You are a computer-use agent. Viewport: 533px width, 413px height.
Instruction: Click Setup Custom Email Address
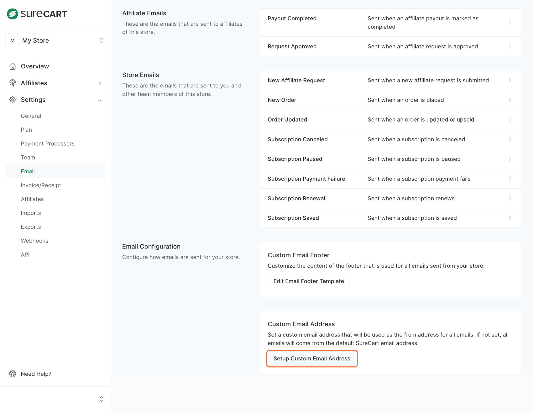point(312,358)
